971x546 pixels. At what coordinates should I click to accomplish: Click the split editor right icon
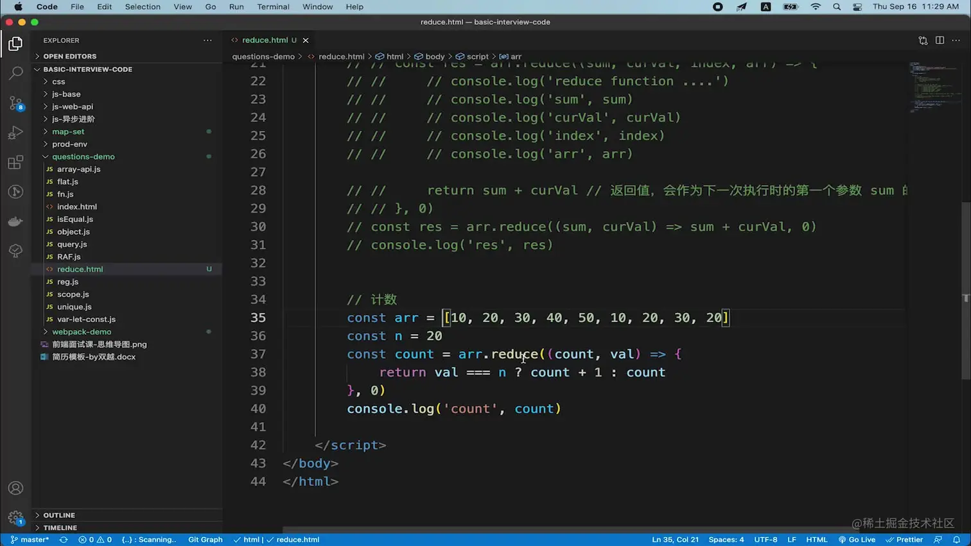940,40
